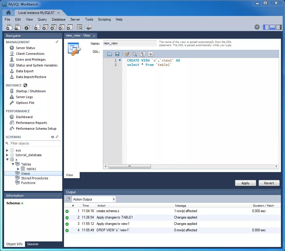Collapse the x schema node
Screen dimensions: 285x251
(x=7, y=160)
